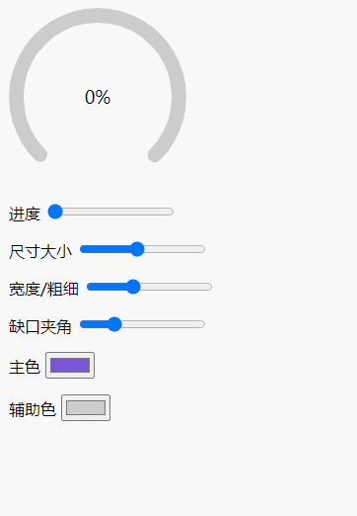Click the 进度 label
Image resolution: width=357 pixels, height=516 pixels.
pyautogui.click(x=25, y=215)
